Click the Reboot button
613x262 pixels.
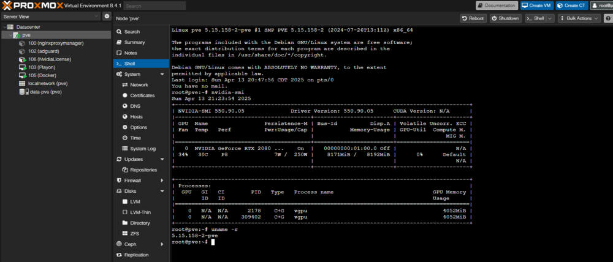473,18
